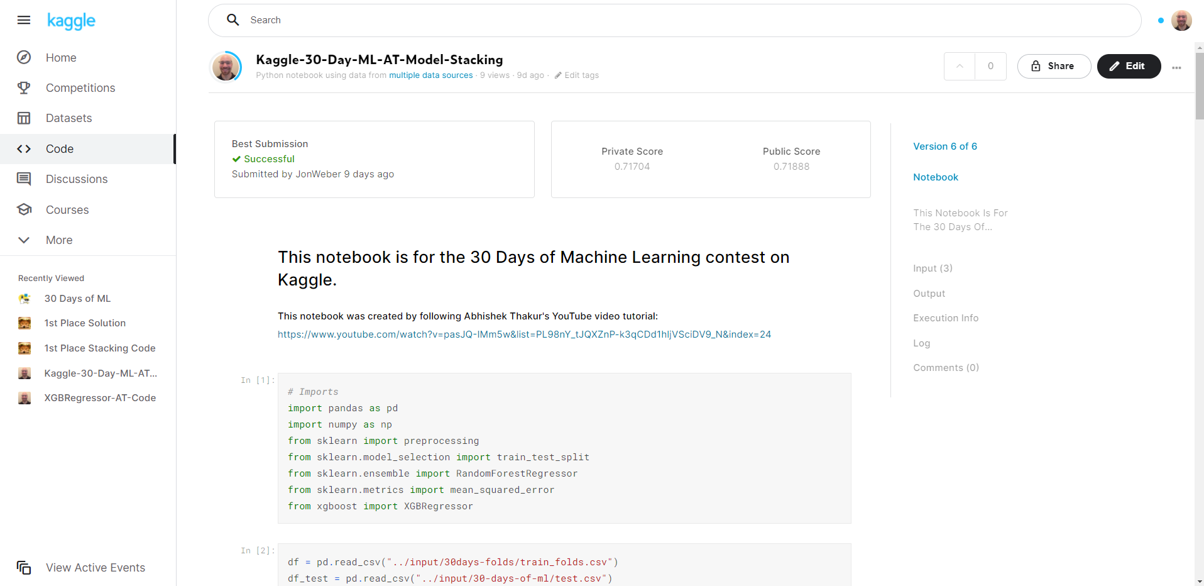Click the In [1] code cell

[564, 448]
